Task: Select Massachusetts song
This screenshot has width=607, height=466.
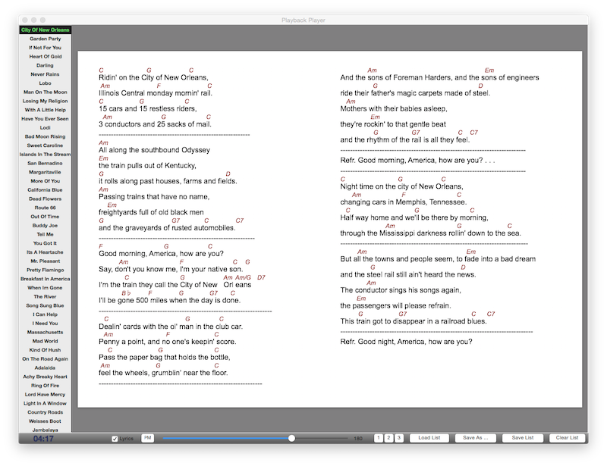Action: [x=46, y=332]
